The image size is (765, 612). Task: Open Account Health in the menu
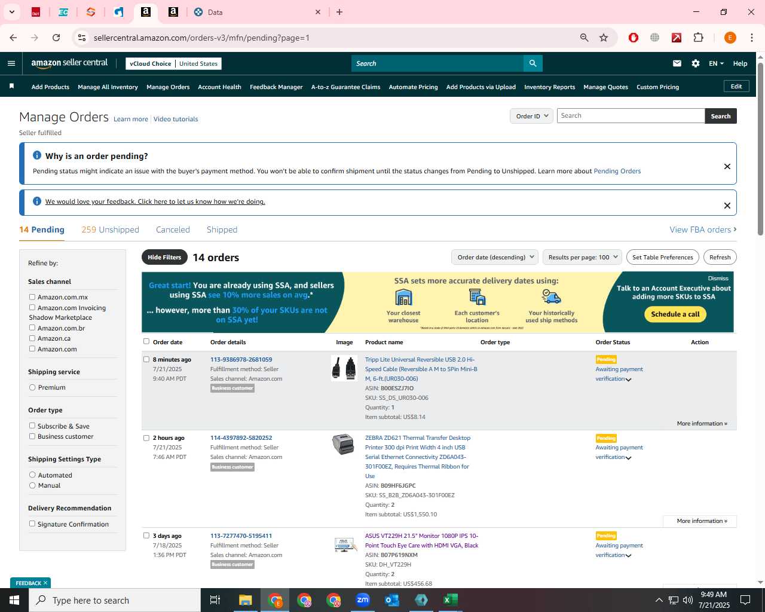pos(219,87)
